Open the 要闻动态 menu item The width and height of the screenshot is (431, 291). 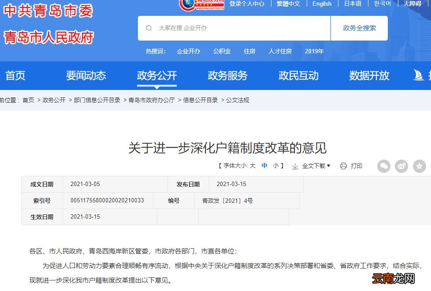coord(86,75)
